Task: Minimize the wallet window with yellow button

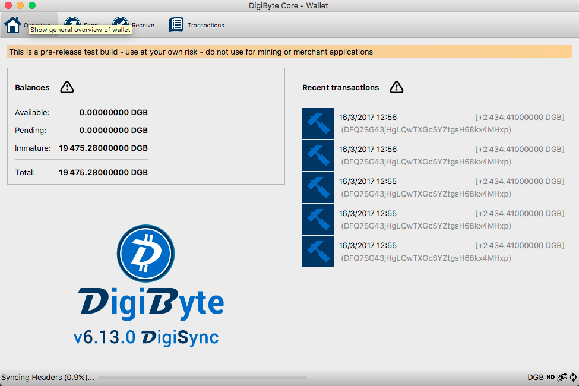Action: click(20, 5)
